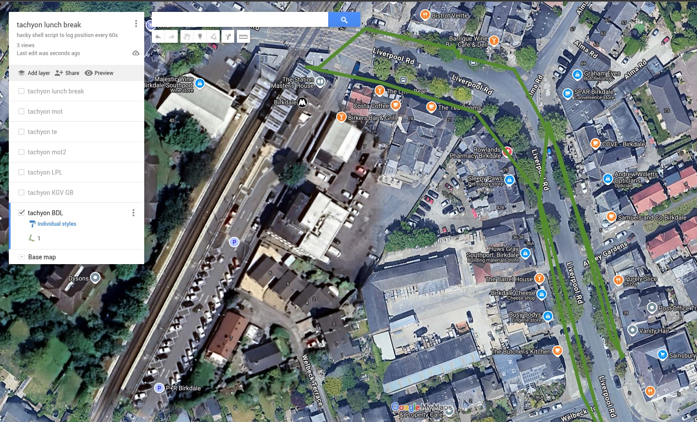Viewport: 697px width, 422px height.
Task: Click Purely Slice pizza marker
Action: pyautogui.click(x=618, y=280)
